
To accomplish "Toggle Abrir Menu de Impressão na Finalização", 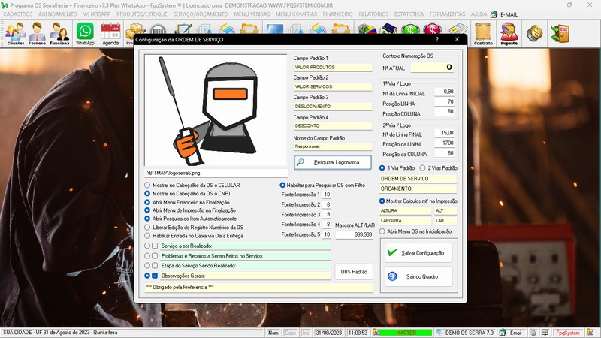I will [x=147, y=210].
